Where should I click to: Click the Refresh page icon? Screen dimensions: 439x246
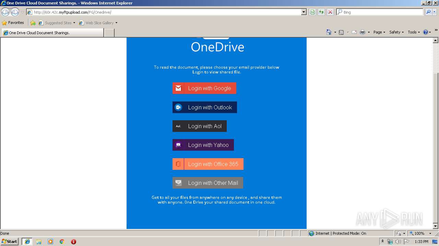tap(321, 12)
